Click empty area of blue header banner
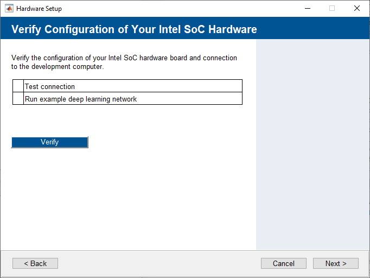Viewport: 370px width, 278px height. [x=315, y=29]
